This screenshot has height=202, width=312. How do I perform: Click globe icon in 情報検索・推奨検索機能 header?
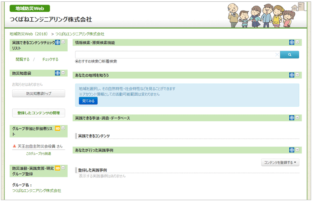point(292,42)
